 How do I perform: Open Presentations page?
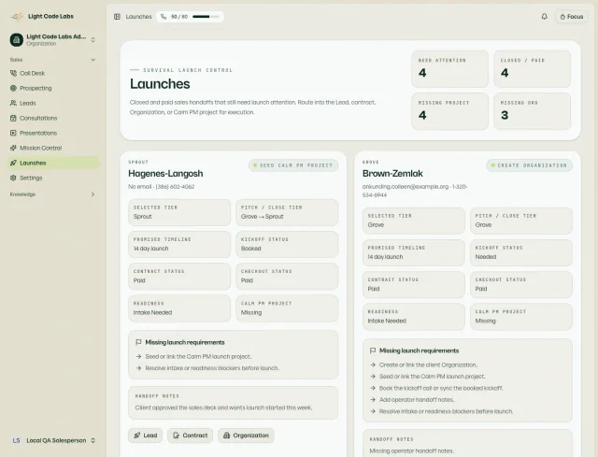coord(53,133)
